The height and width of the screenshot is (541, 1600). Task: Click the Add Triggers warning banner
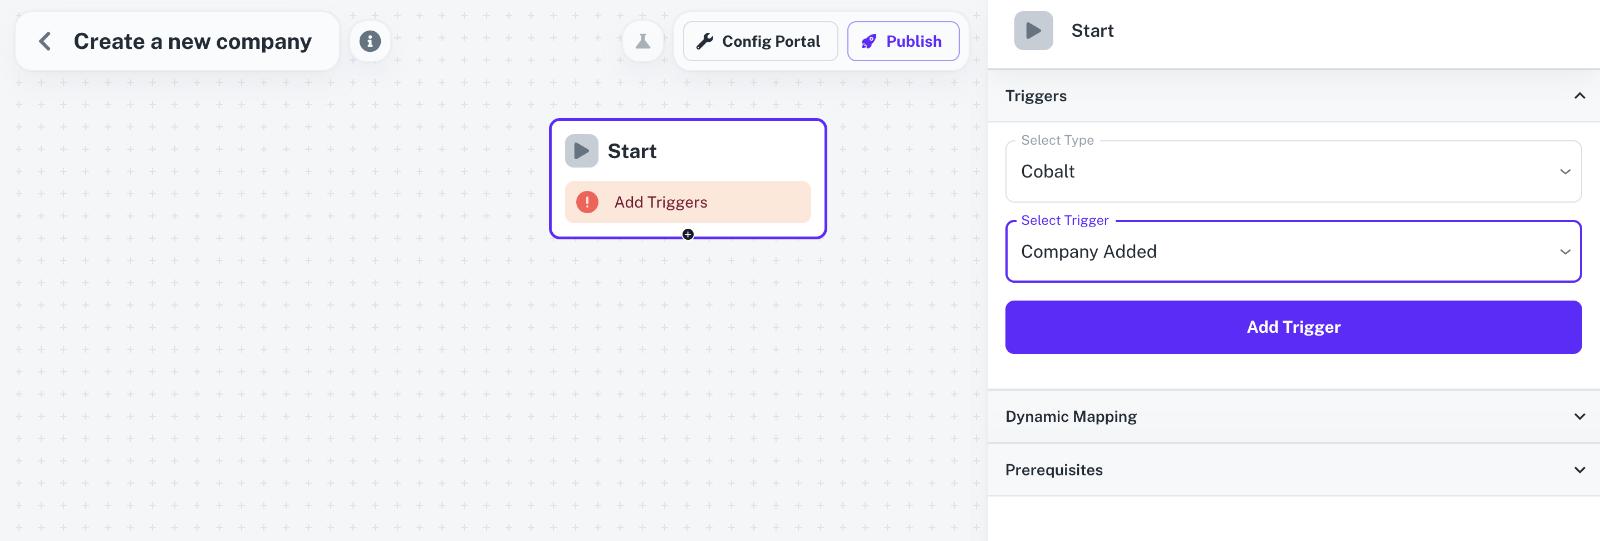coord(688,201)
